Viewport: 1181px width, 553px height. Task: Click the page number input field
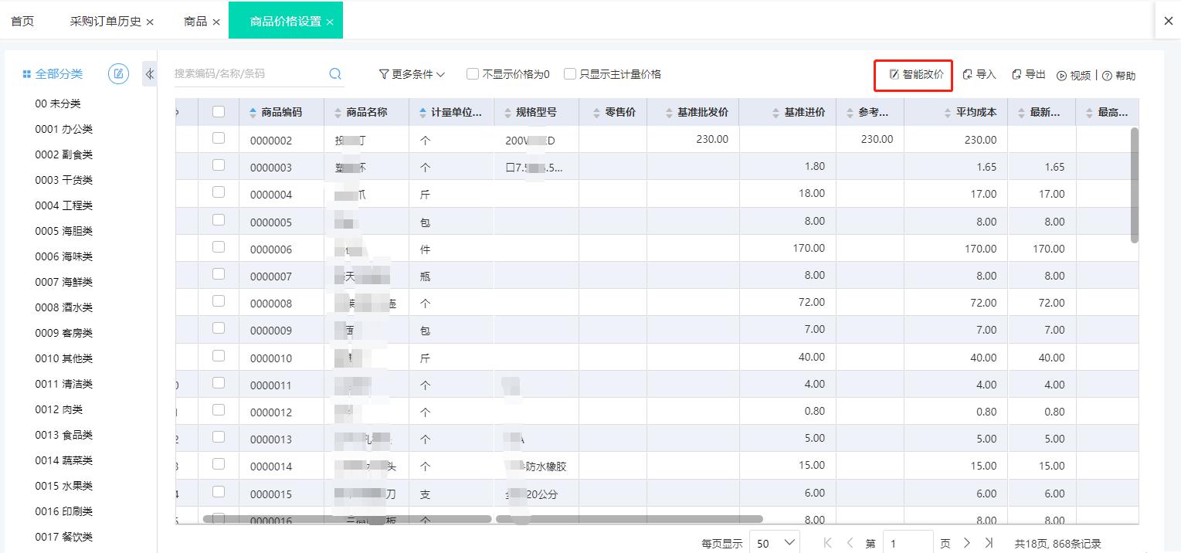pos(908,542)
